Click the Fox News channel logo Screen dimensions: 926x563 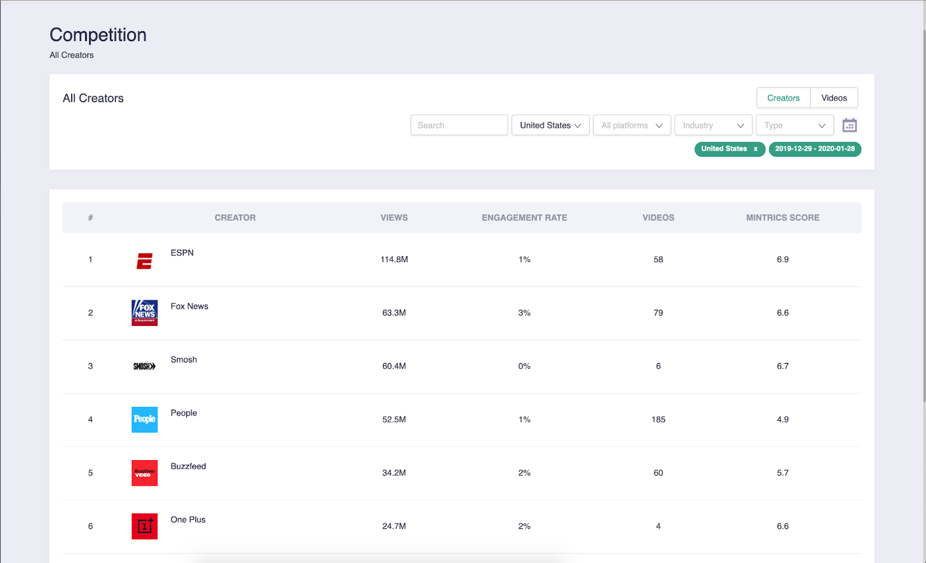point(145,313)
